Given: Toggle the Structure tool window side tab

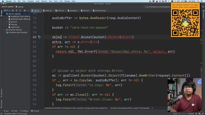Looking at the screenshot, I should tap(1, 93).
